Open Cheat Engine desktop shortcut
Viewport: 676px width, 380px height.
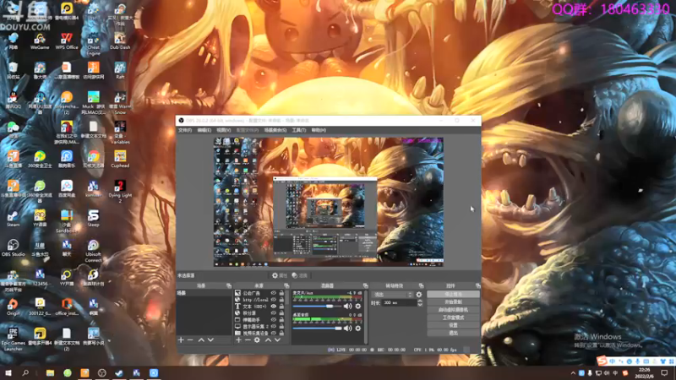pos(93,44)
